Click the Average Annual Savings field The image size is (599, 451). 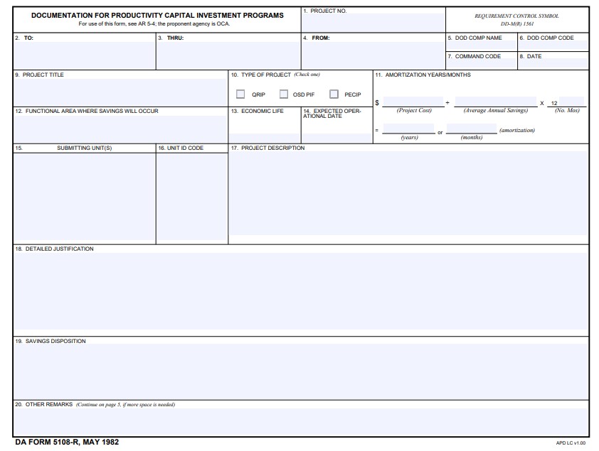[495, 102]
